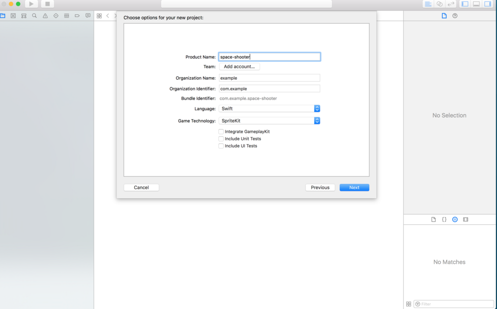
Task: Open the Find navigator magnifier icon
Action: coord(34,16)
